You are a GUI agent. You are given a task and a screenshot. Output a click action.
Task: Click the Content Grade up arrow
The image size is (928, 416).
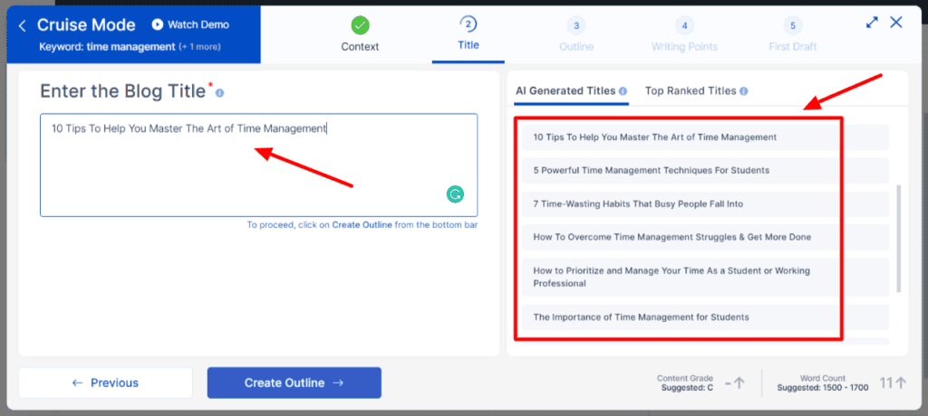point(739,383)
